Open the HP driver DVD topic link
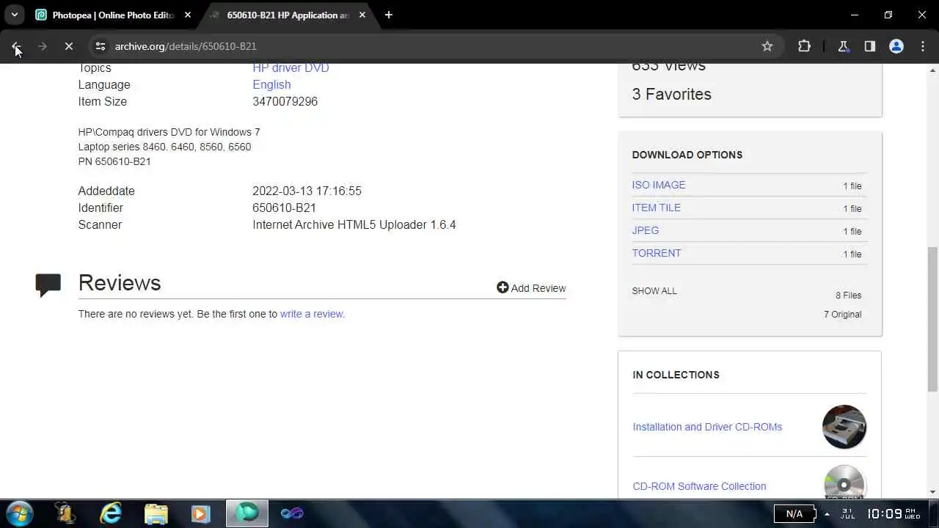Viewport: 939px width, 528px height. (x=291, y=67)
